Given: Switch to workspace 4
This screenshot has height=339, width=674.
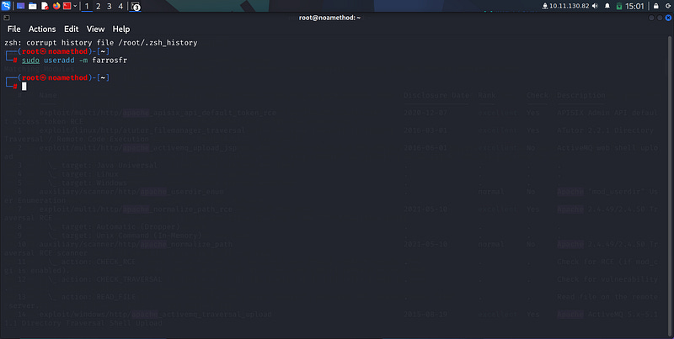Looking at the screenshot, I should pyautogui.click(x=120, y=6).
